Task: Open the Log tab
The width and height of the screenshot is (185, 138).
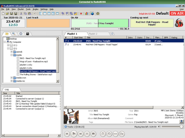Action: pos(7,89)
